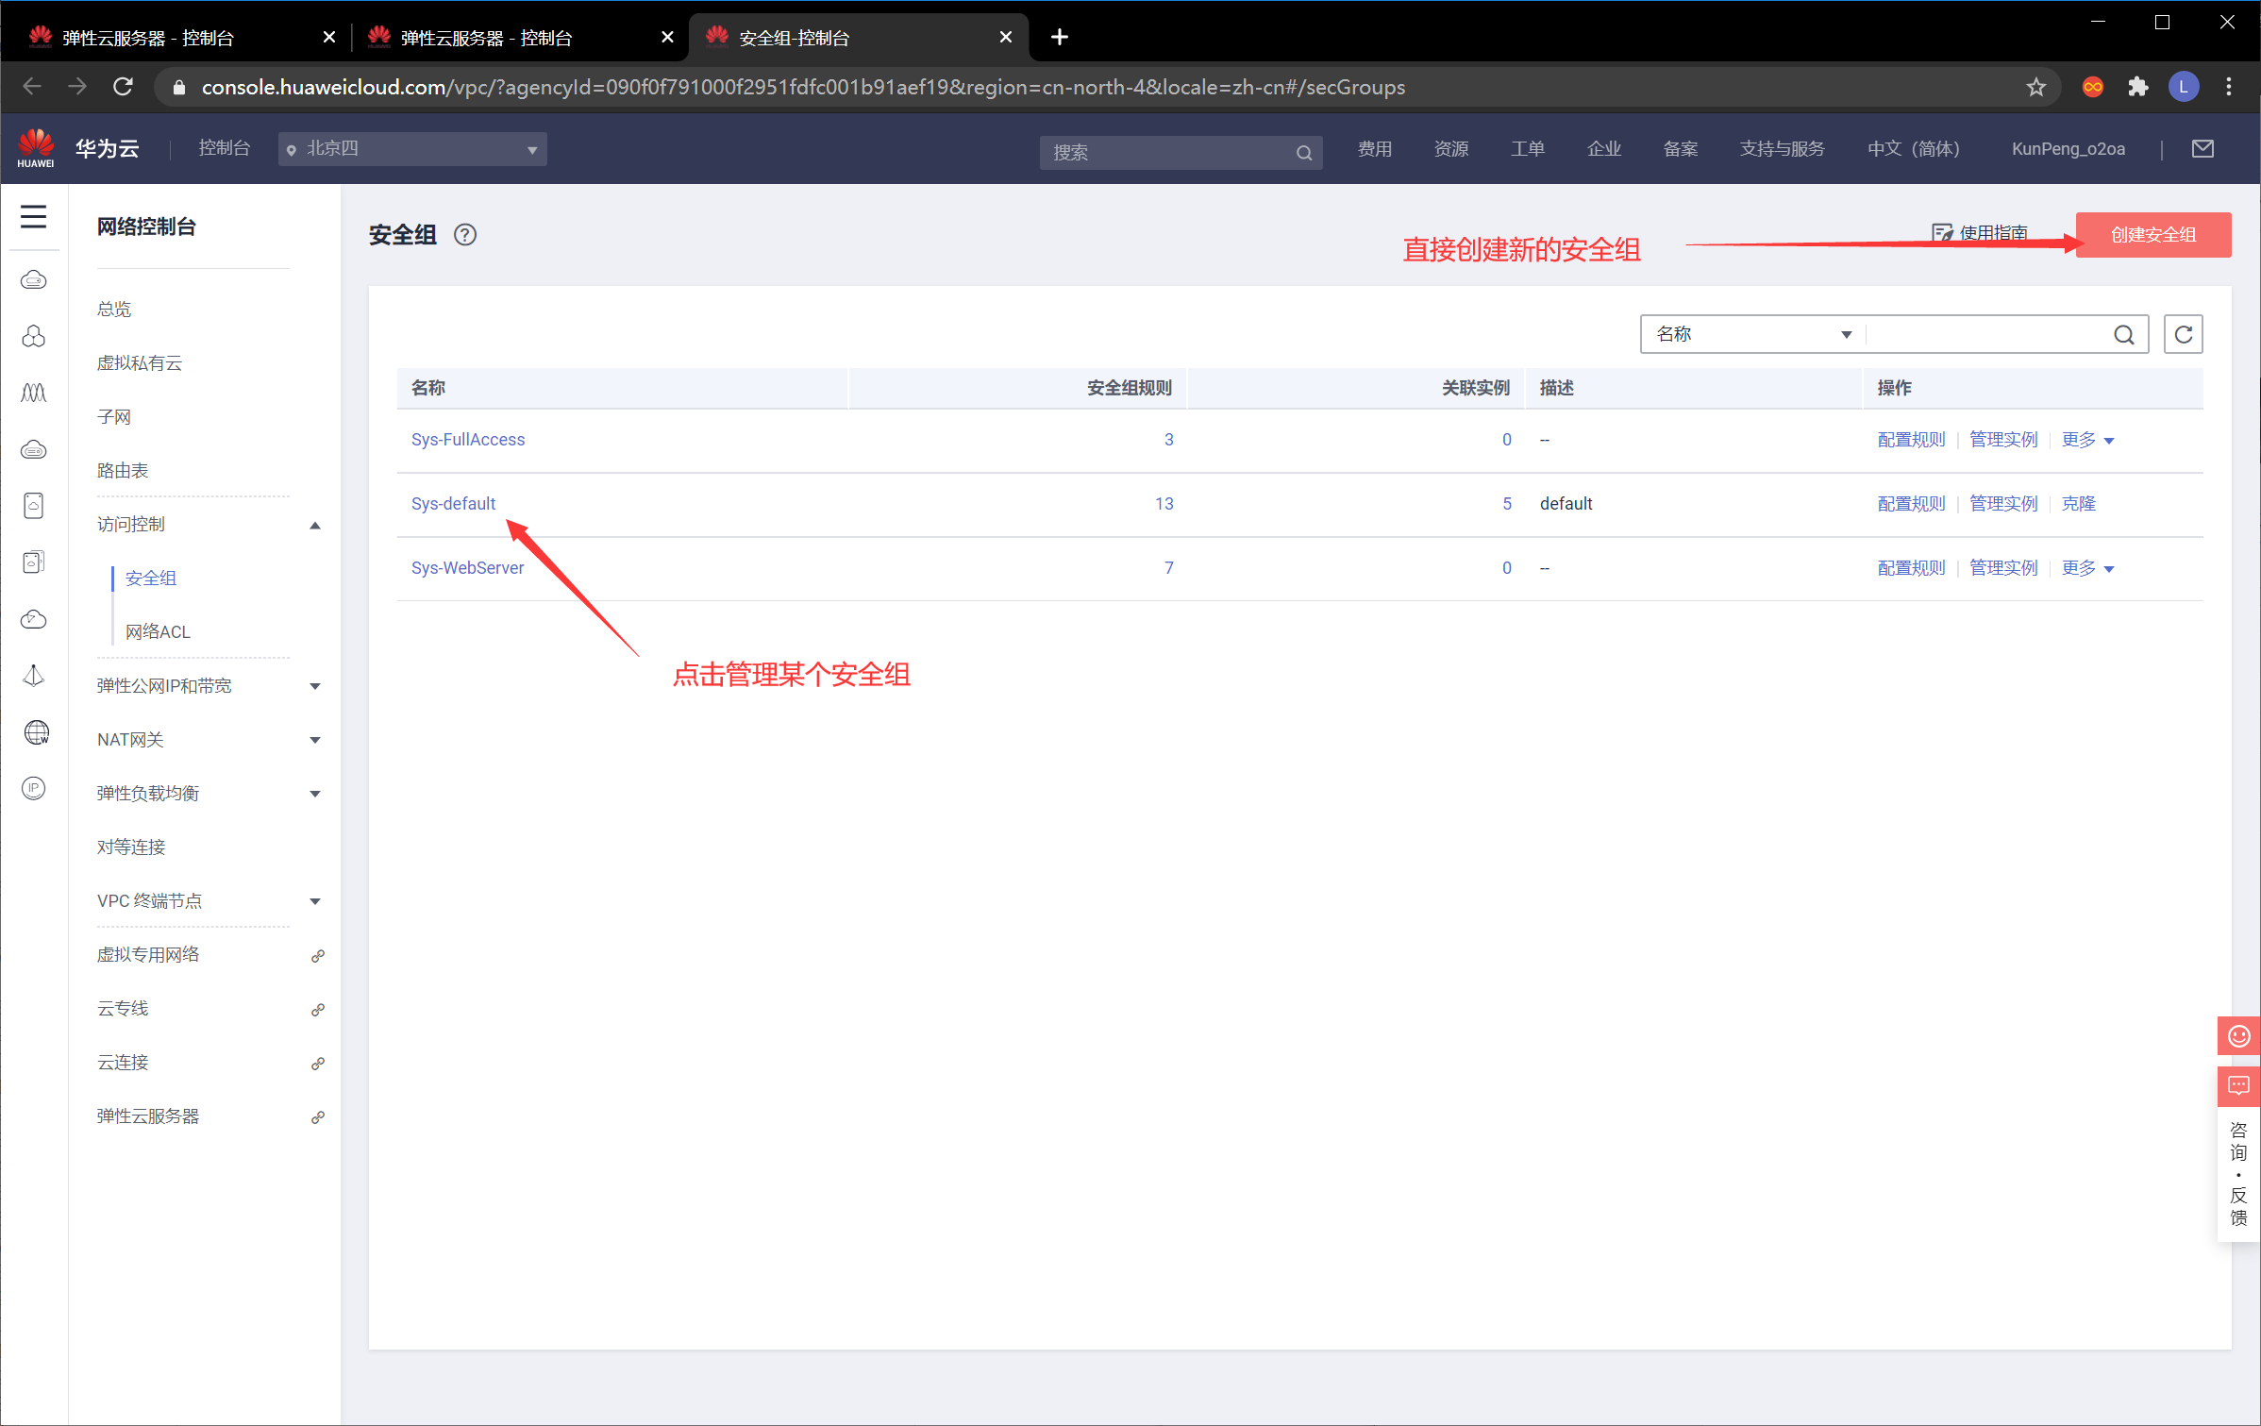Viewport: 2261px width, 1426px height.
Task: Open 使用指南 guide link
Action: 1980,233
